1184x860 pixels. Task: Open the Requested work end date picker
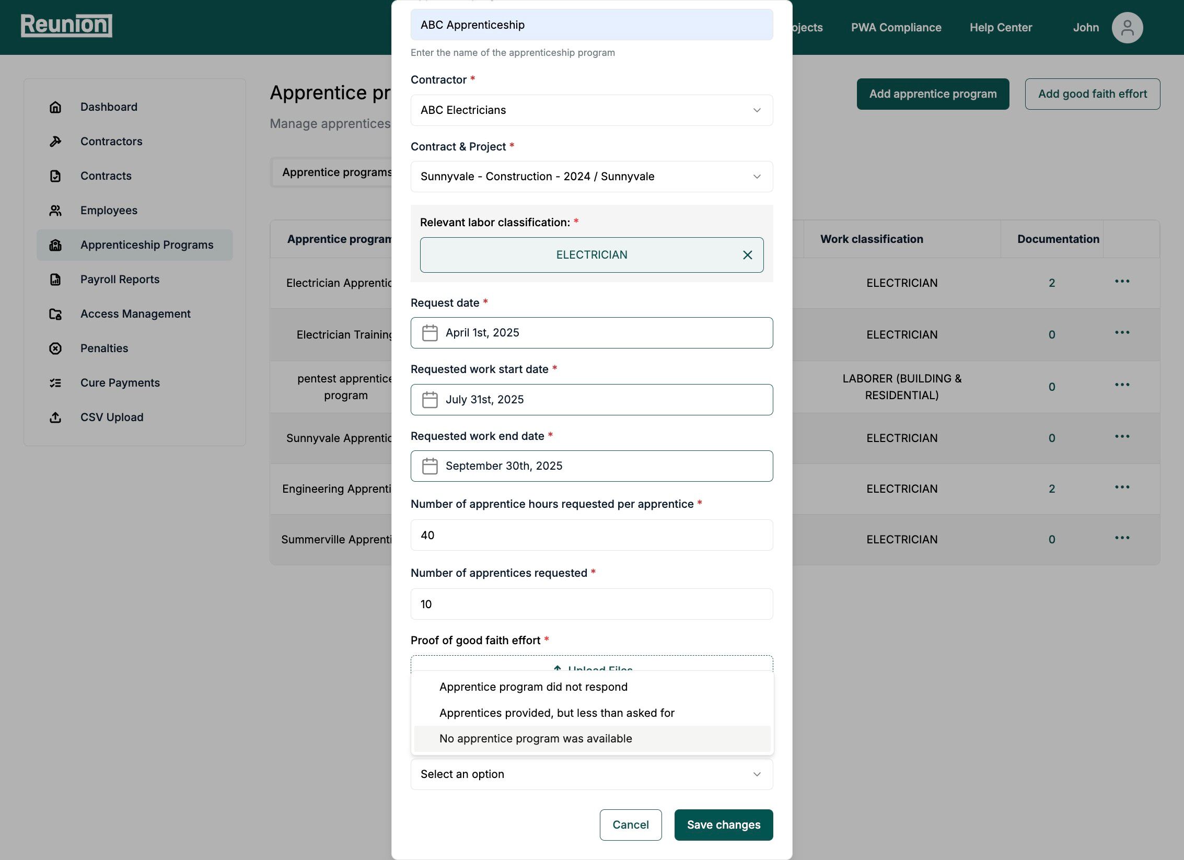(591, 466)
